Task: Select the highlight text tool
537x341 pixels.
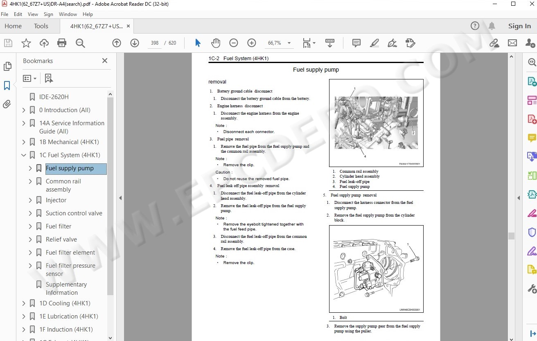Action: pos(374,43)
